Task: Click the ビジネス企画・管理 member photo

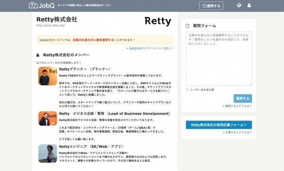Action: [x=48, y=119]
